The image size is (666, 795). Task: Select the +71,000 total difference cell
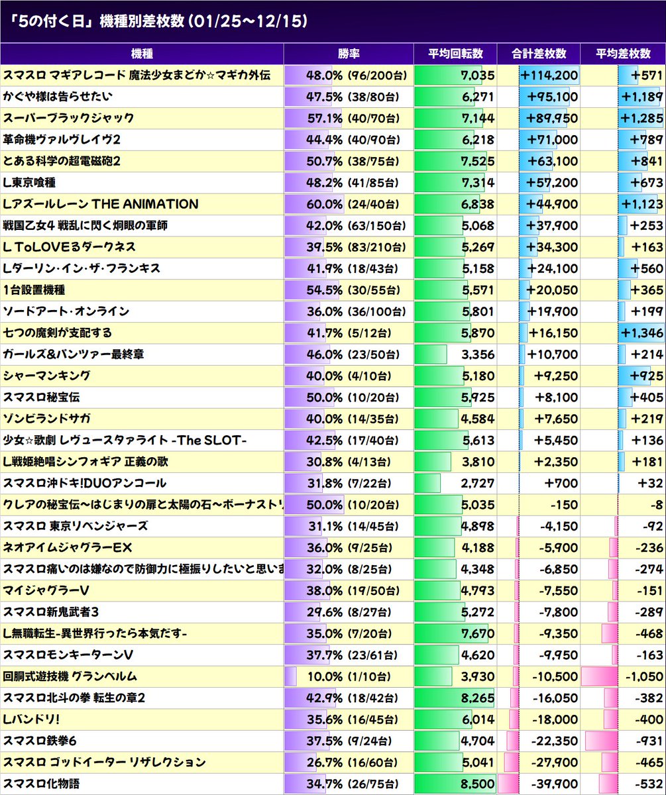tap(539, 140)
